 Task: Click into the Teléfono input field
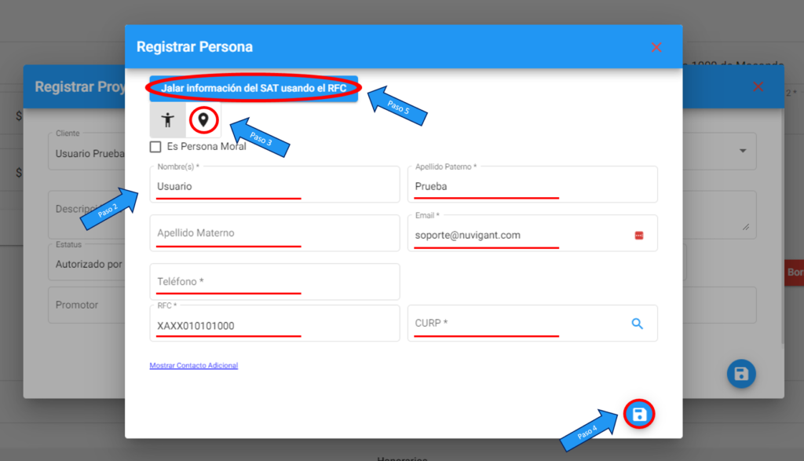275,281
